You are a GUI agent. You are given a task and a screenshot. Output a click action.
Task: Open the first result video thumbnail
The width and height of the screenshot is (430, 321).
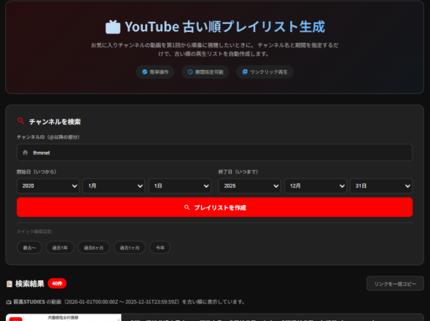point(63,317)
